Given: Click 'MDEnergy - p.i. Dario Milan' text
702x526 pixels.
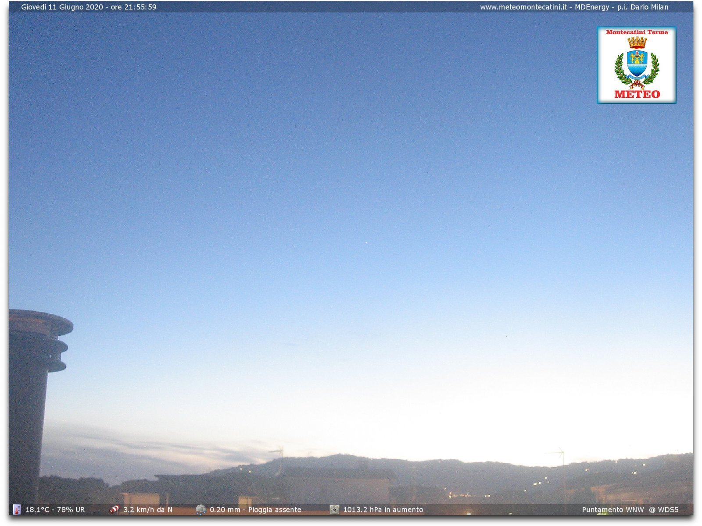Looking at the screenshot, I should [622, 7].
